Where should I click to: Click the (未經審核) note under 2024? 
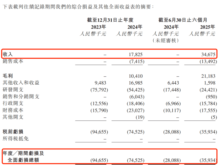166,40
